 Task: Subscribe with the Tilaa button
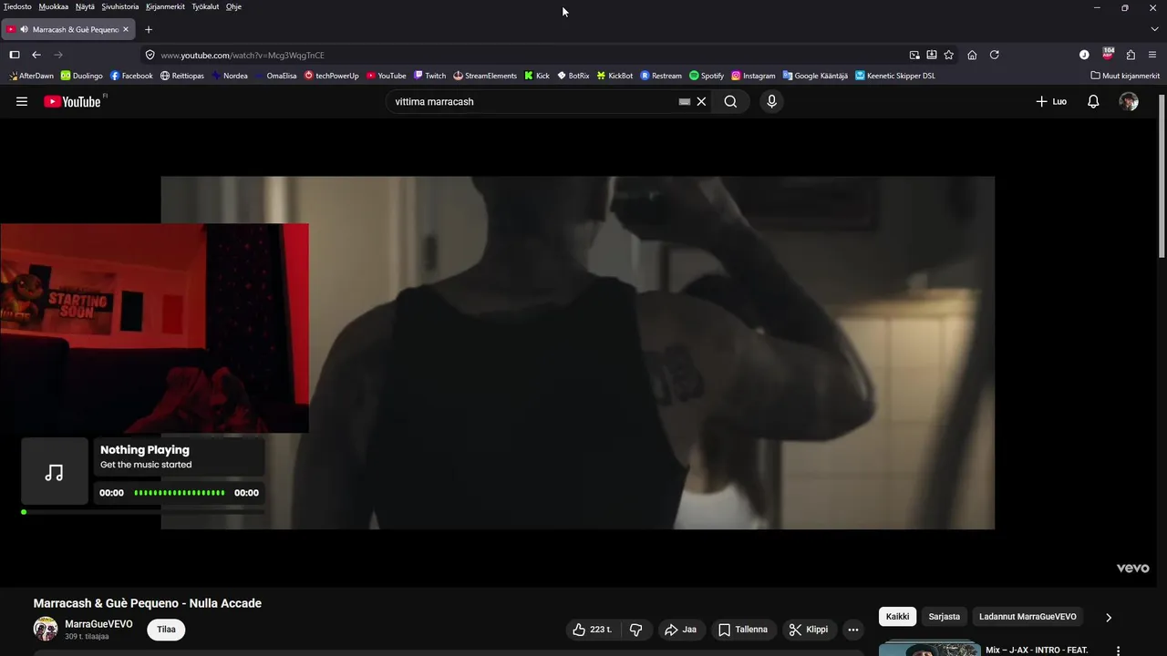point(166,630)
